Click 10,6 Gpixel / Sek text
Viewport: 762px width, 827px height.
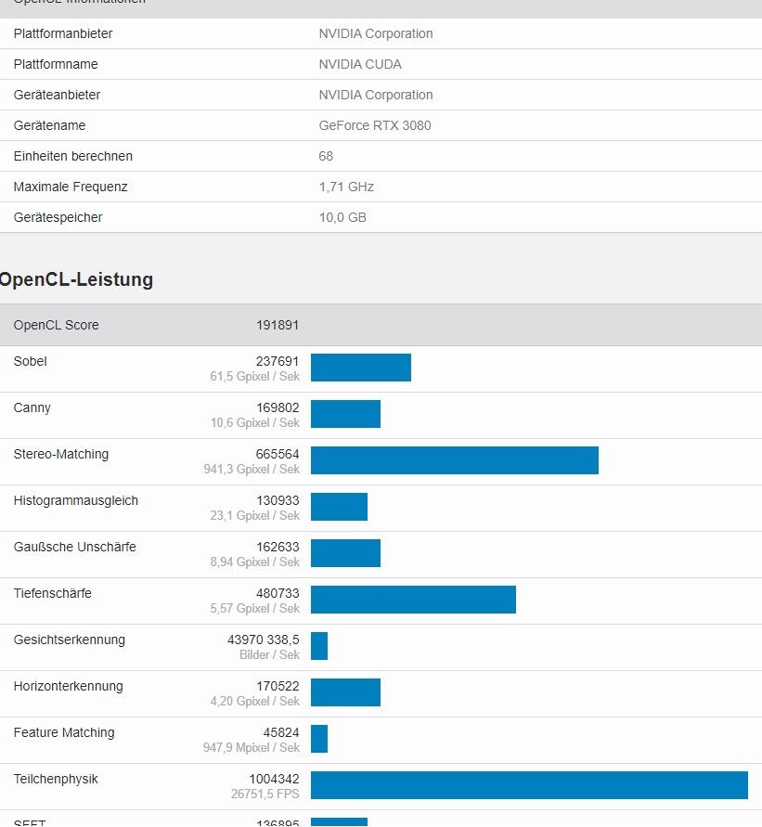[255, 423]
